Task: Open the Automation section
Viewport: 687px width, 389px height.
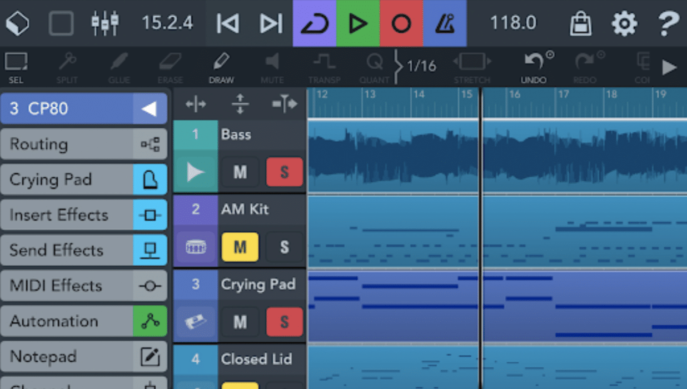Action: coord(83,321)
